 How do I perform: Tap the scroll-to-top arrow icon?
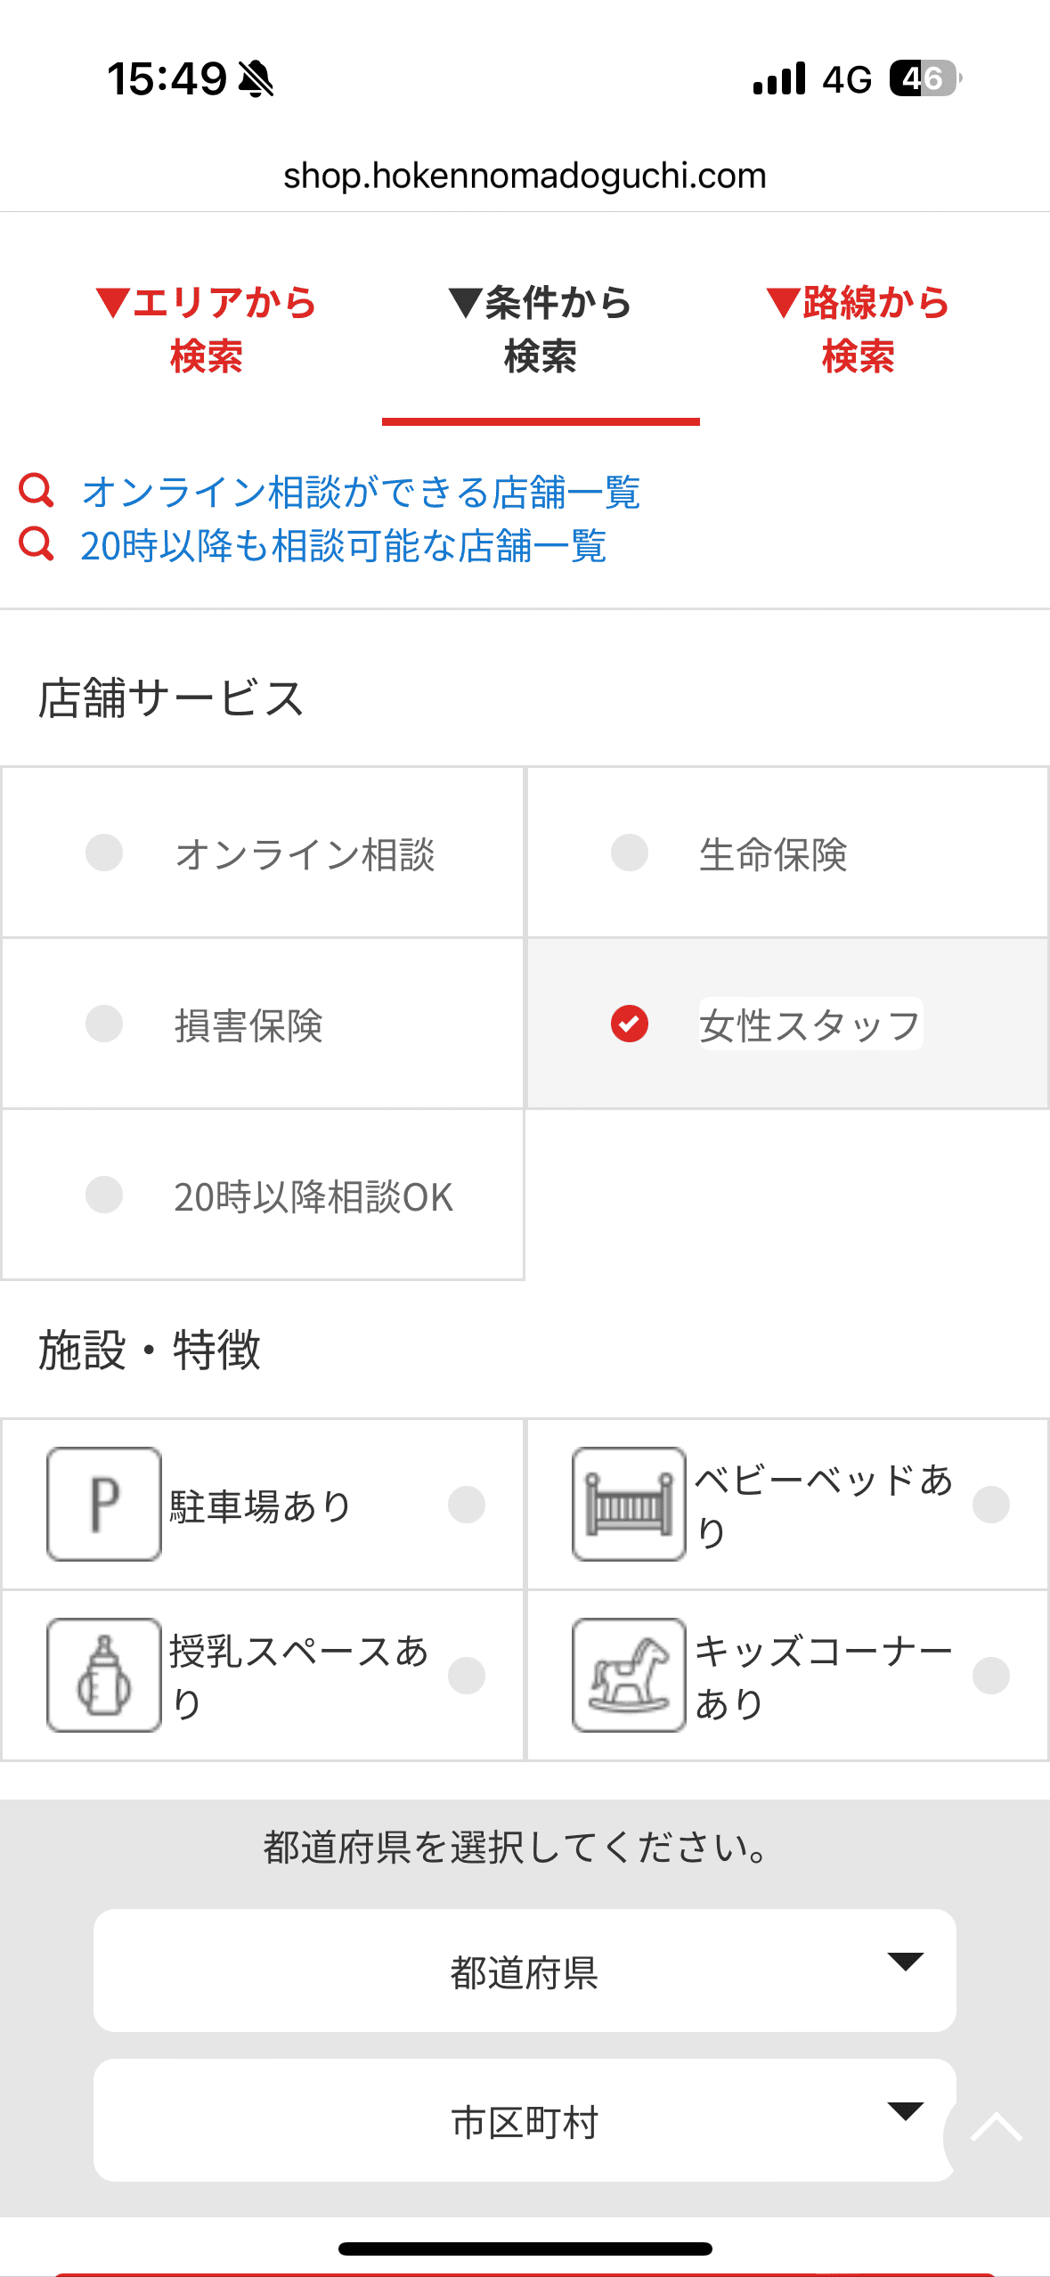[996, 2131]
